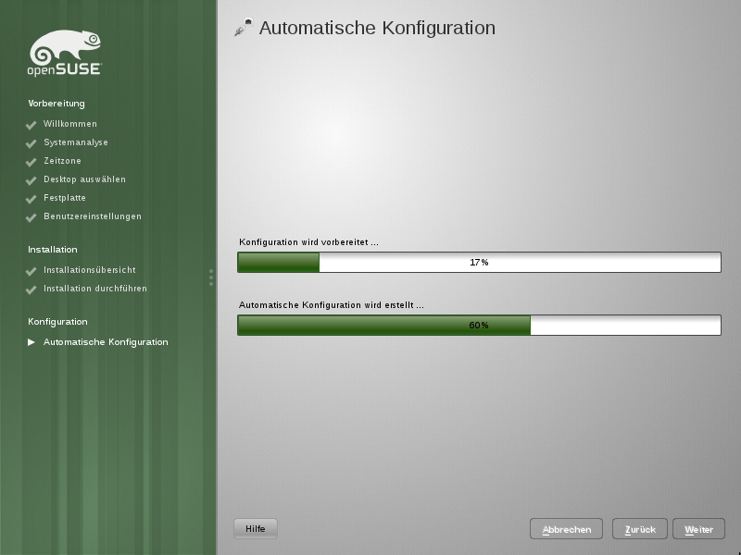Click the checkmark next to Festplatte
The height and width of the screenshot is (555, 741).
click(31, 199)
